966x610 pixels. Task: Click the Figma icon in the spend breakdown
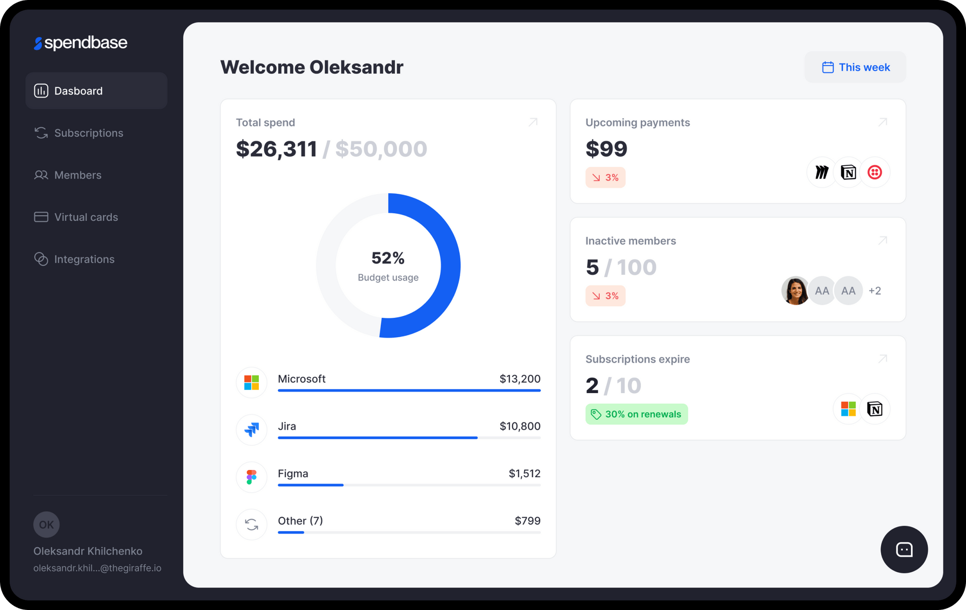pyautogui.click(x=251, y=477)
